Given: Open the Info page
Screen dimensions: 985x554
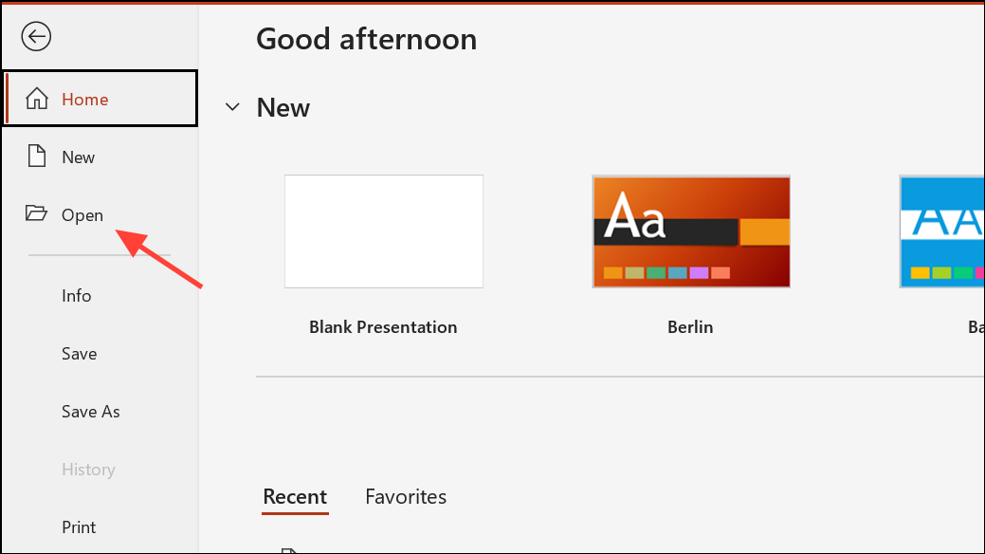Looking at the screenshot, I should 76,296.
